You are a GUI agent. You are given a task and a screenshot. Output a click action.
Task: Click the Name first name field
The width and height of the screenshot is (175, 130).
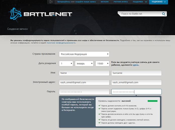[84, 73]
